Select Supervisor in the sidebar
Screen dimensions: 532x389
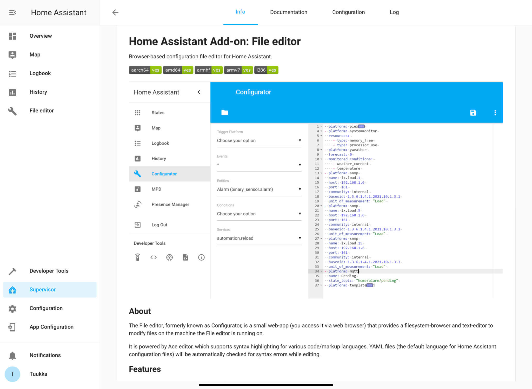[x=43, y=290]
